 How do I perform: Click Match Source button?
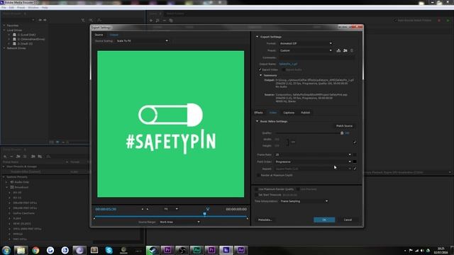coord(344,126)
